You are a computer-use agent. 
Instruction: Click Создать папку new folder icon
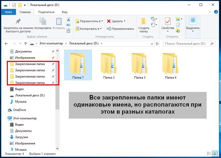point(144,21)
